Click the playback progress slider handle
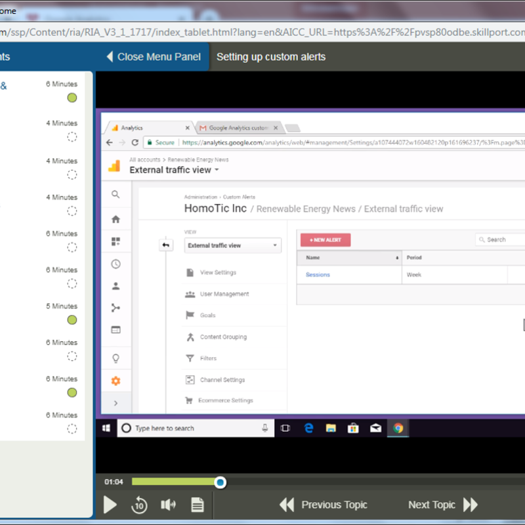 tap(220, 482)
